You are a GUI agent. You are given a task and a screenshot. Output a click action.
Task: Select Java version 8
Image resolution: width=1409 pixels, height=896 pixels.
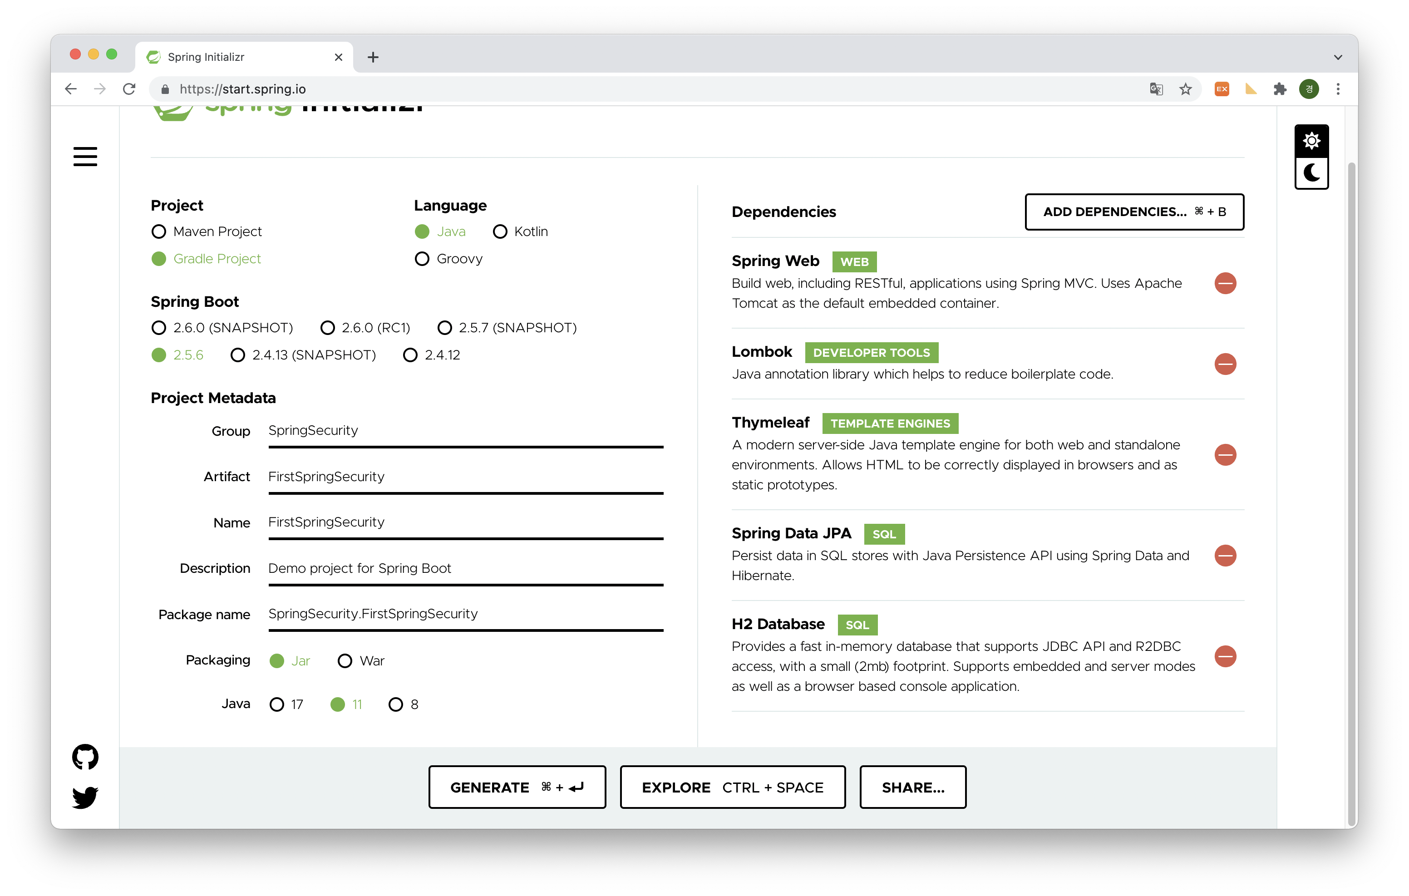point(403,704)
